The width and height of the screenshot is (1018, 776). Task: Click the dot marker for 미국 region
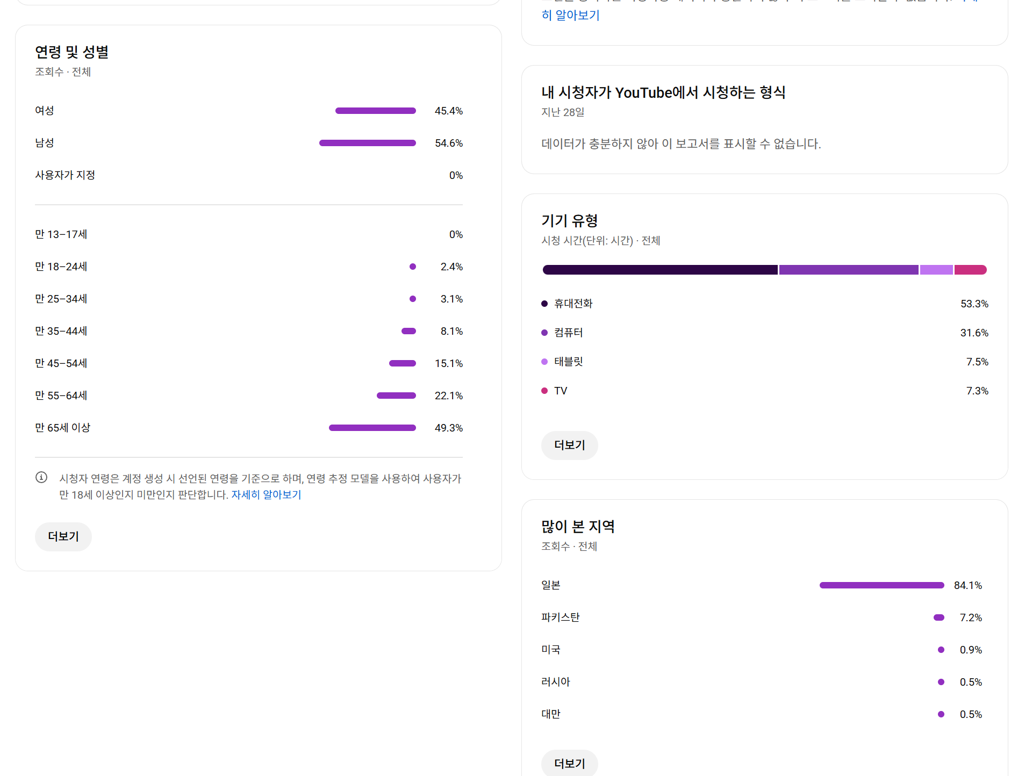[x=941, y=650]
